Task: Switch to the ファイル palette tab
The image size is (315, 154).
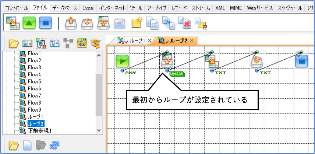Action: [x=40, y=8]
